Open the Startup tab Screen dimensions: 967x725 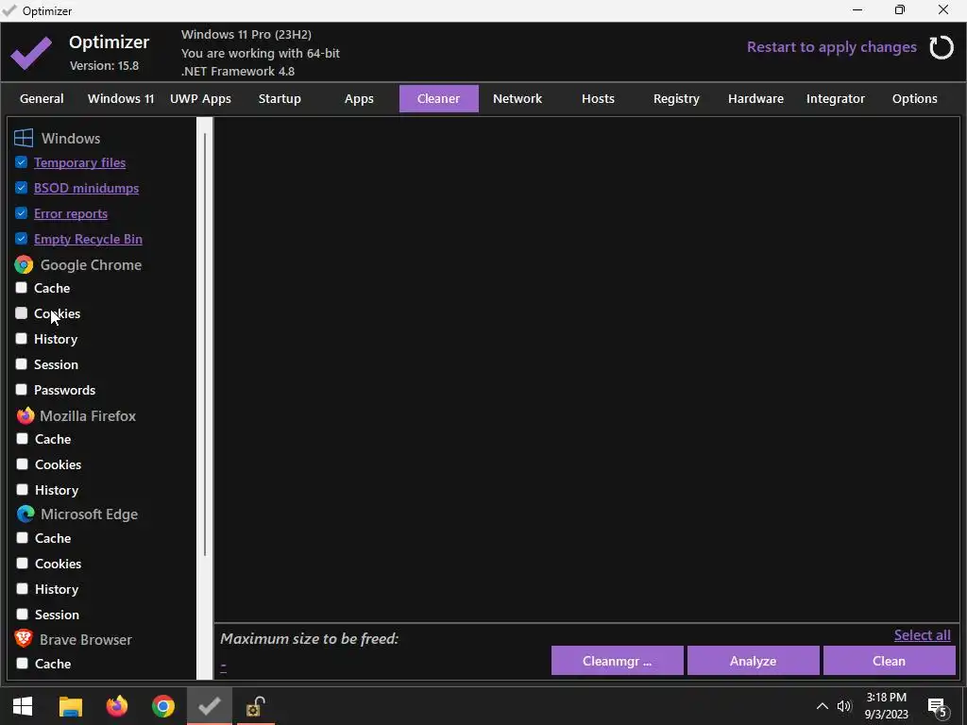280,98
